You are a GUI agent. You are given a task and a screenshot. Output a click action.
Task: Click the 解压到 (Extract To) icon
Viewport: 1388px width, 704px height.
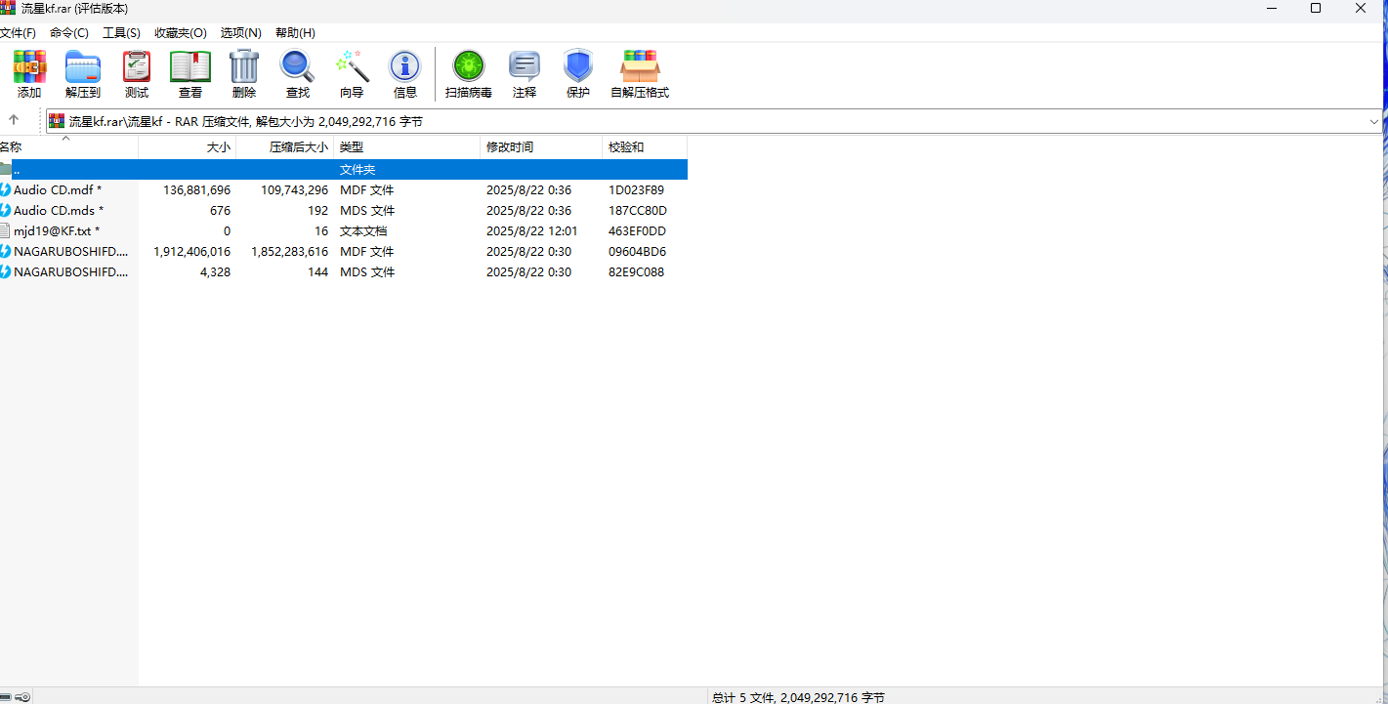pos(83,67)
